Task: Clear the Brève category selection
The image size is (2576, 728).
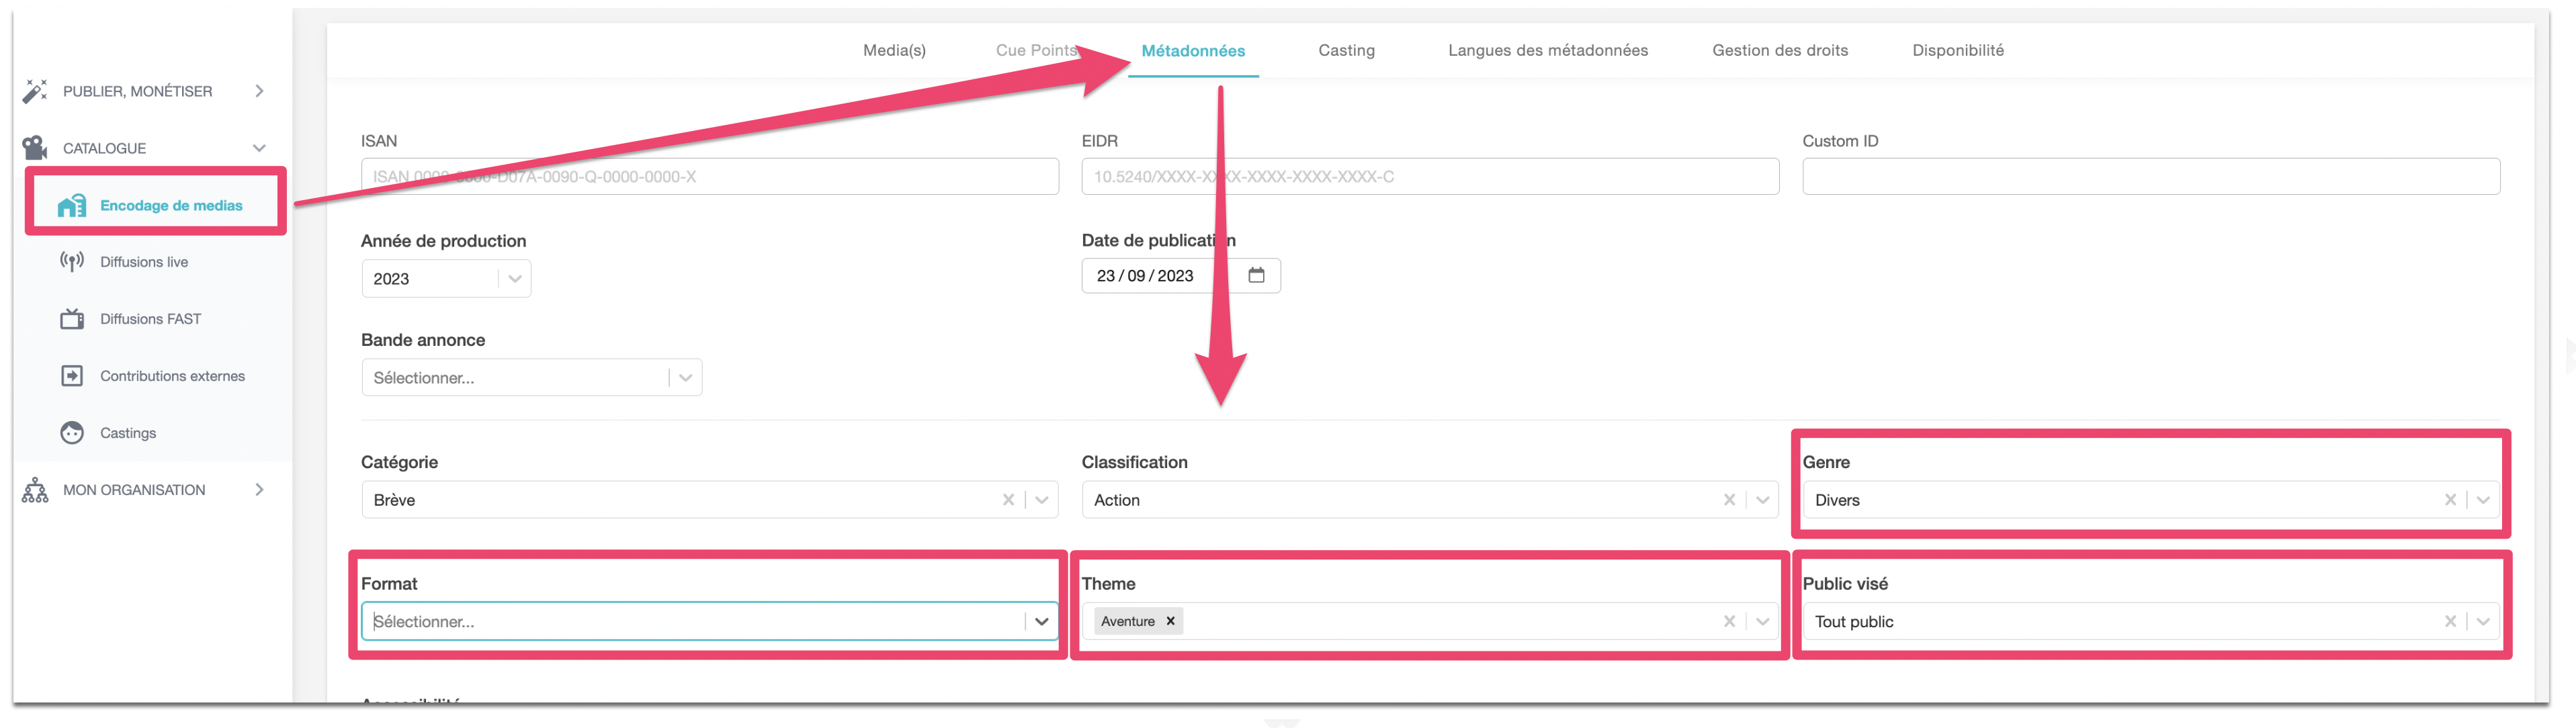Action: click(1008, 500)
